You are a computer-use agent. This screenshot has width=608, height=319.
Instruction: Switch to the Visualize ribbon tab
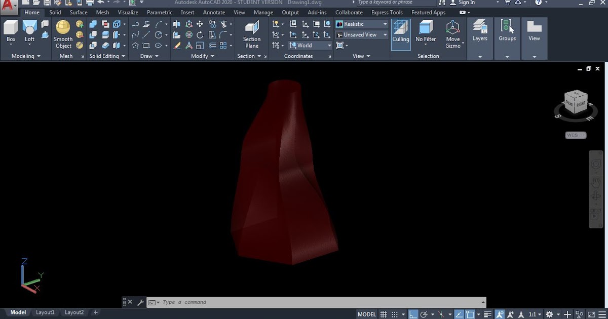(x=128, y=12)
